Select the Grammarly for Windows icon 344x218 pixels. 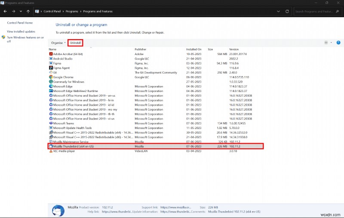tap(51, 82)
